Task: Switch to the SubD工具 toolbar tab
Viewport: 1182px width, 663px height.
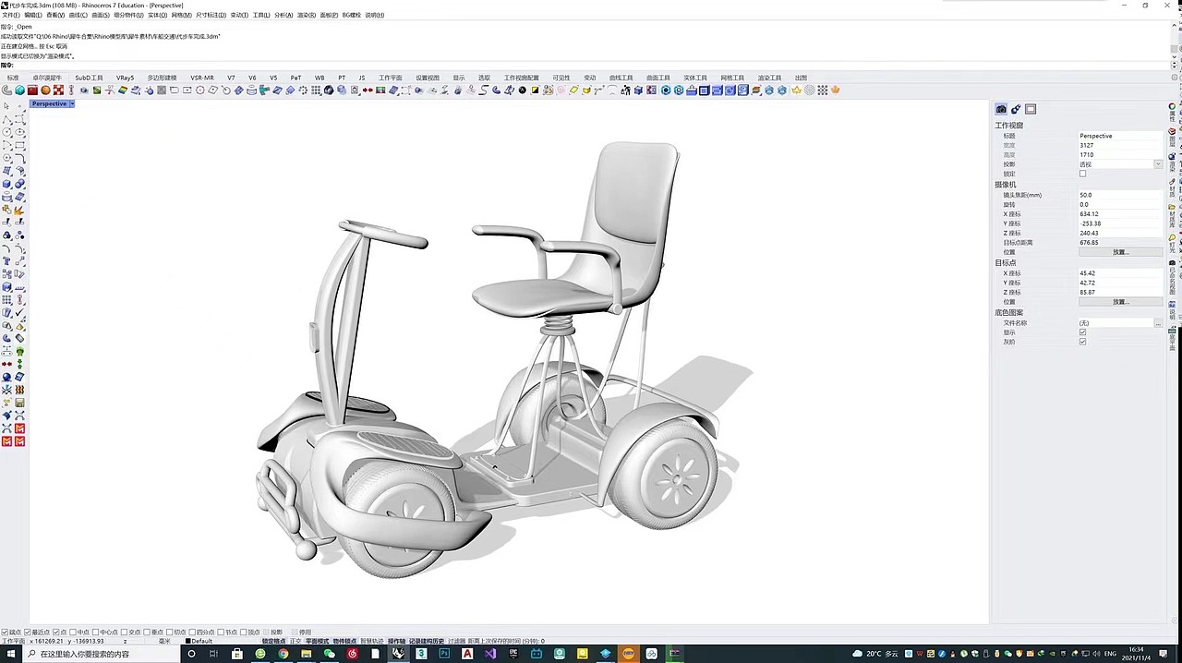Action: [90, 78]
